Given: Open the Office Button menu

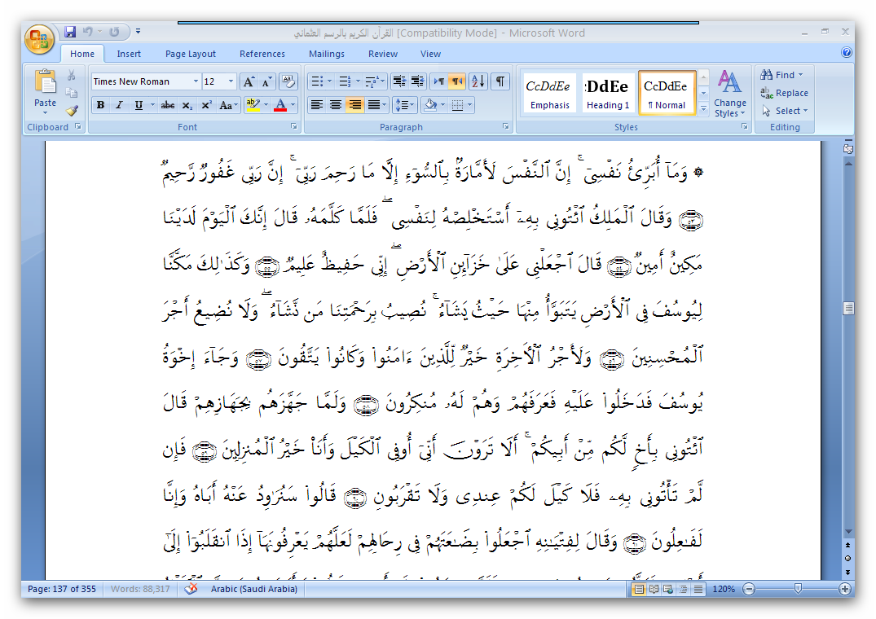Looking at the screenshot, I should coord(39,39).
